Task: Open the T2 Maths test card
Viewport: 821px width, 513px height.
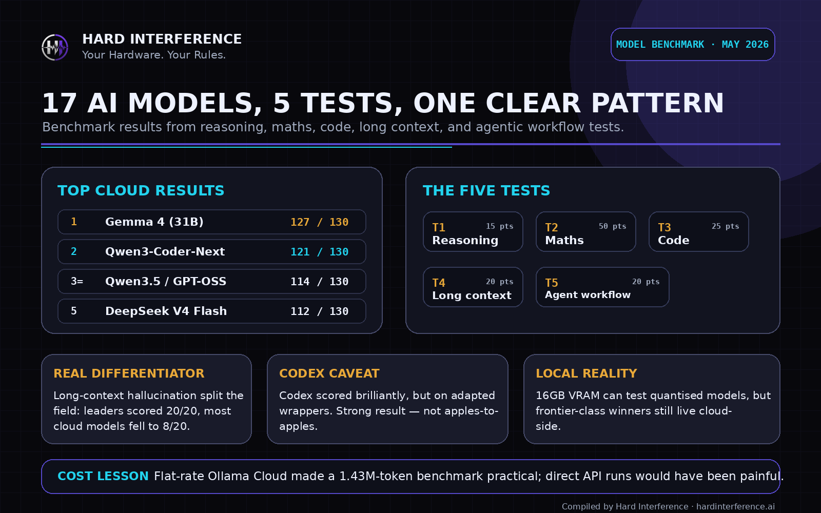Action: click(586, 232)
